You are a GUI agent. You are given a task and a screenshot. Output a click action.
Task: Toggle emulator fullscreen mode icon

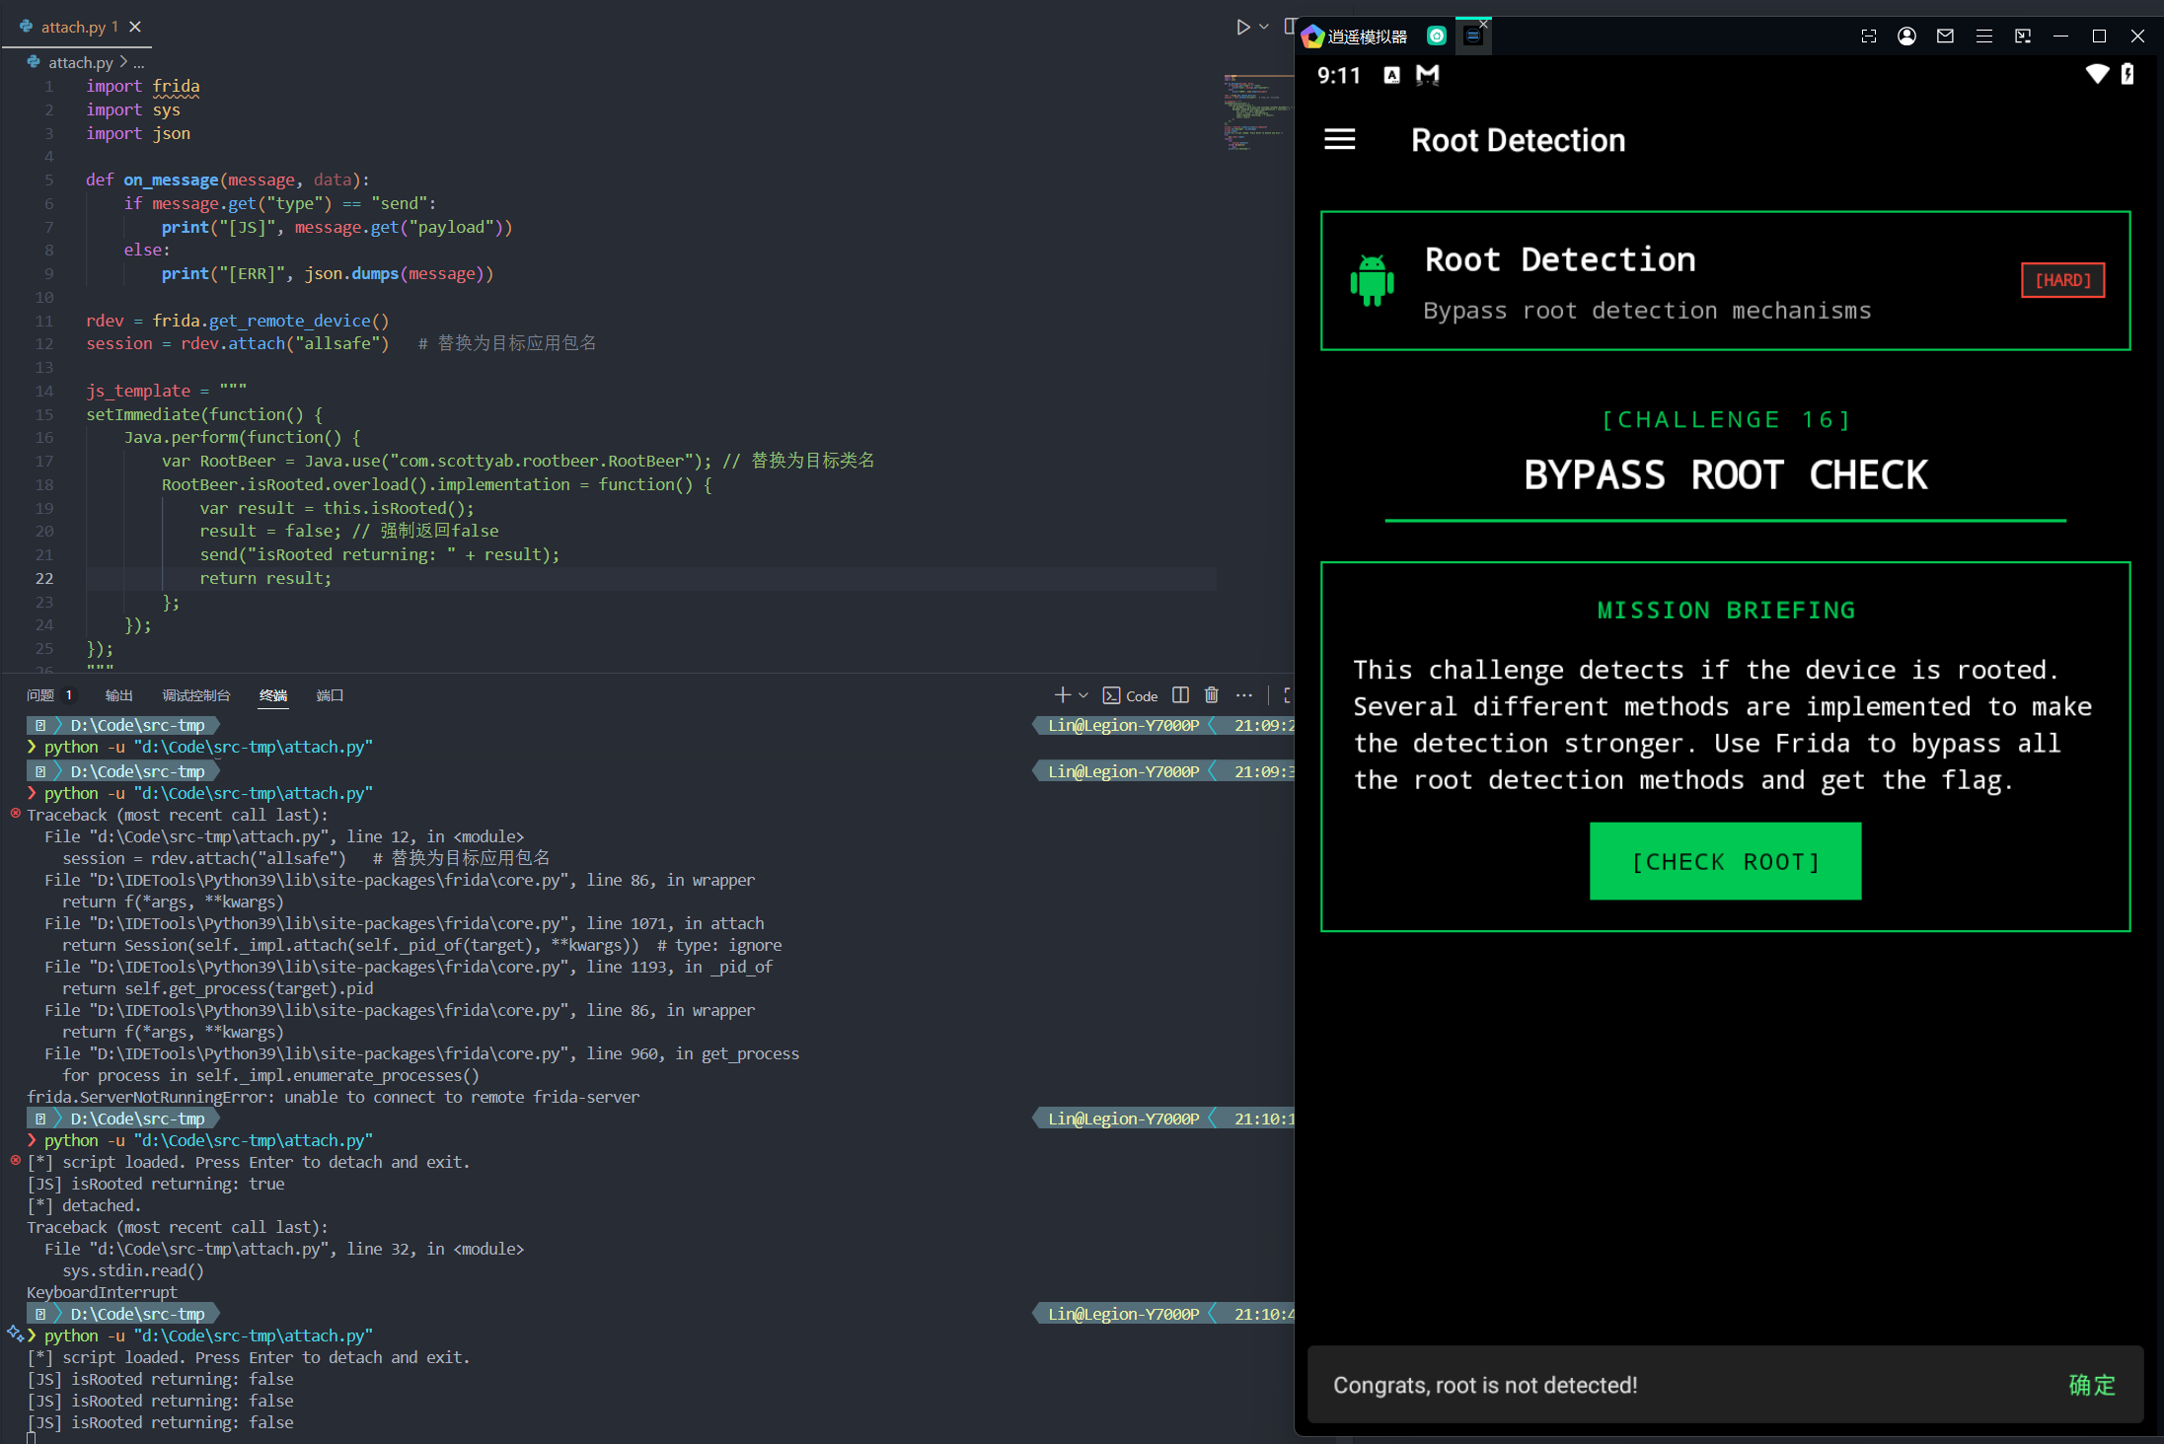(x=1868, y=36)
